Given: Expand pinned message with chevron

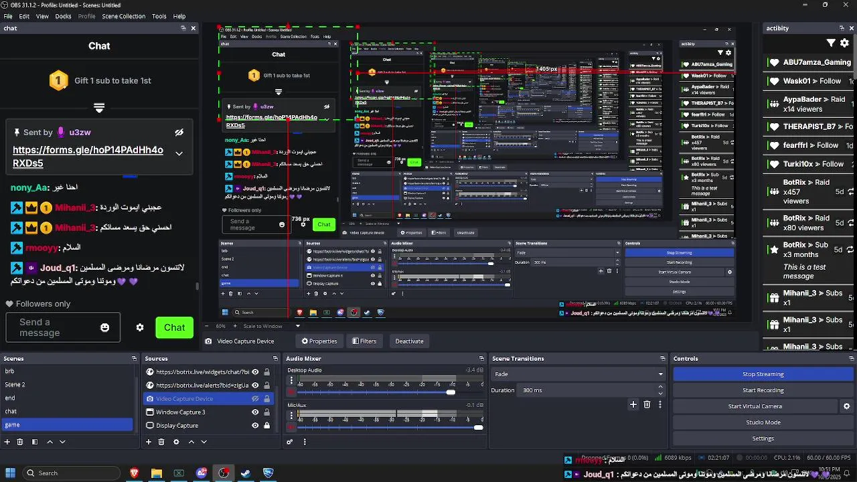Looking at the screenshot, I should coord(179,153).
